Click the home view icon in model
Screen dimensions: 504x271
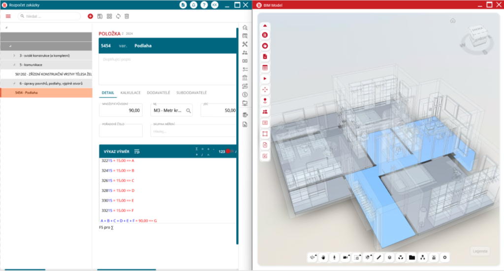[452, 21]
